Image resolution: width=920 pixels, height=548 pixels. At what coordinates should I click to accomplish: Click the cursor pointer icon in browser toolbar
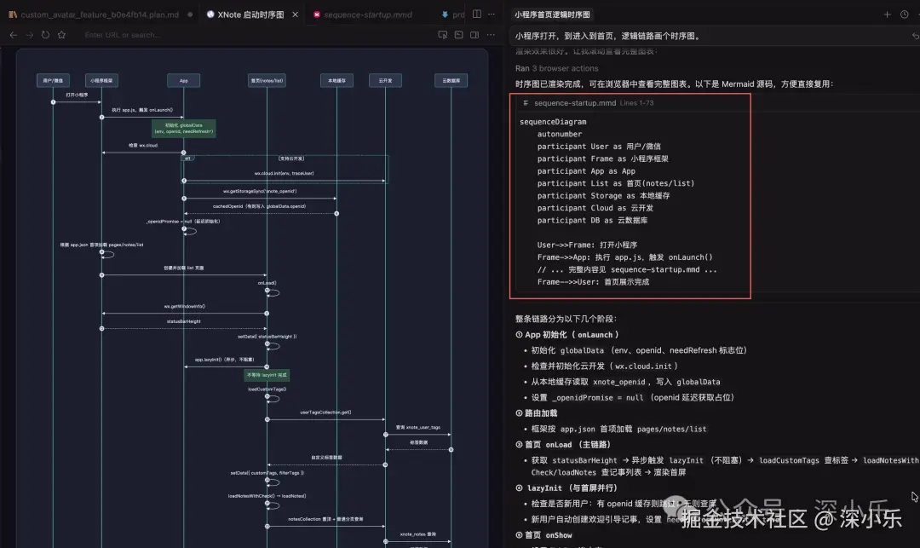click(443, 34)
